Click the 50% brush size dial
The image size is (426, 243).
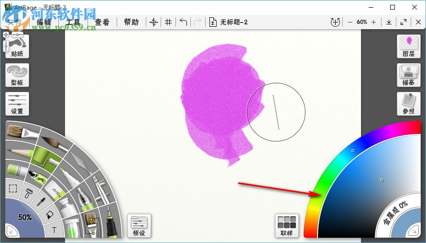coord(25,218)
